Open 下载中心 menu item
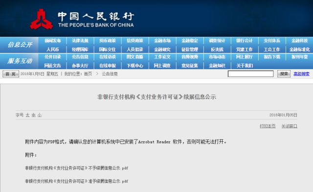 pos(135,65)
